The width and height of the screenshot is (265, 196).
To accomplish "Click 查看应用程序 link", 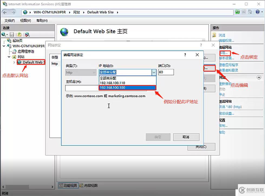I will click(229, 65).
